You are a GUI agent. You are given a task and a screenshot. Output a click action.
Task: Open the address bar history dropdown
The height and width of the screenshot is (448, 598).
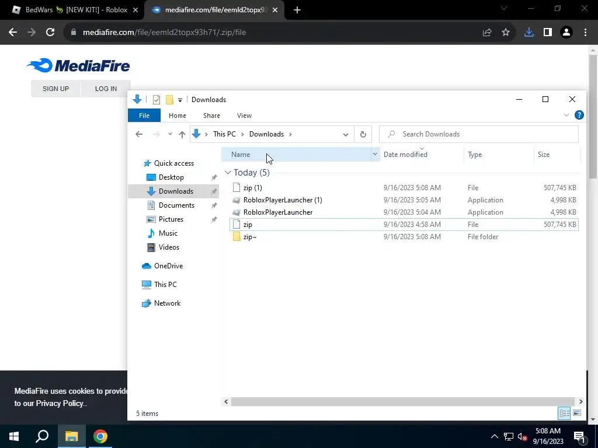pos(346,134)
